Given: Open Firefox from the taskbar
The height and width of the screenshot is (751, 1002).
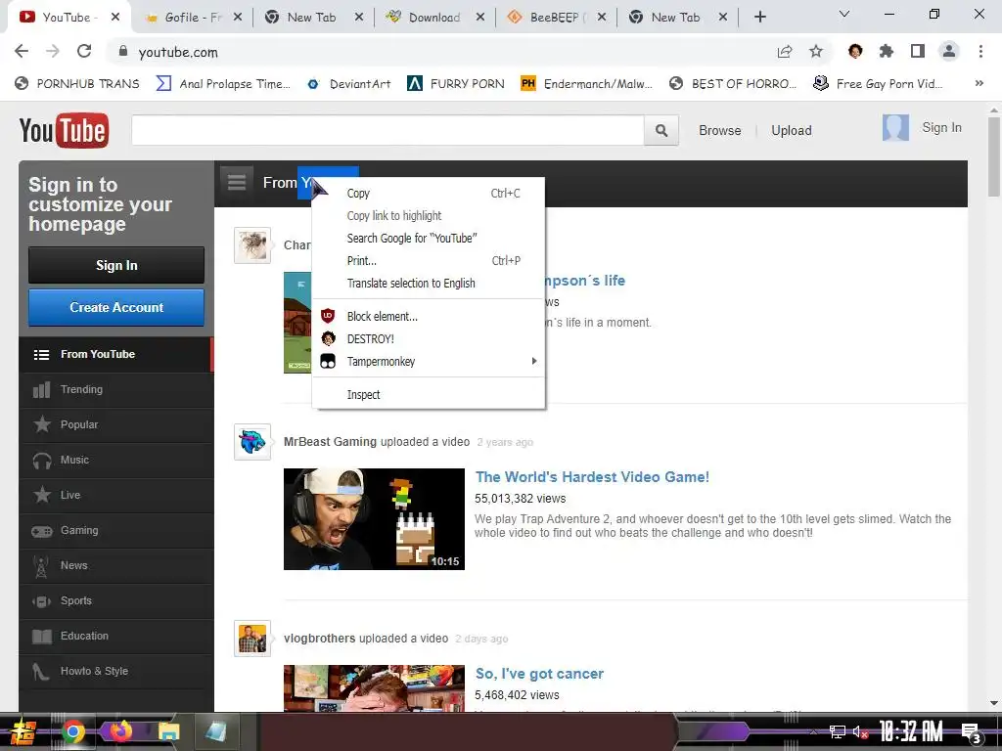Looking at the screenshot, I should 120,731.
